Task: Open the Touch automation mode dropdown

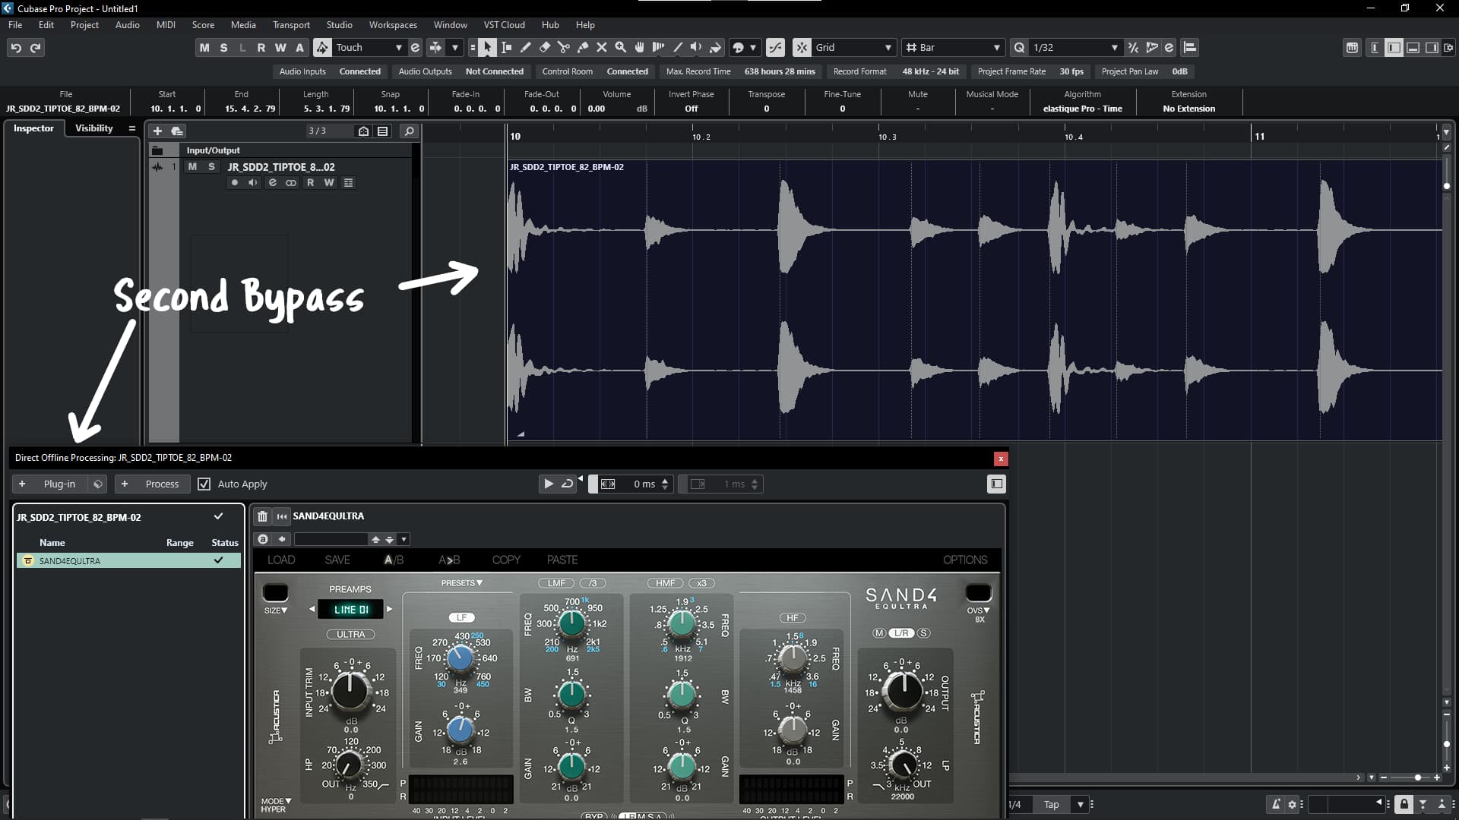Action: (x=369, y=48)
